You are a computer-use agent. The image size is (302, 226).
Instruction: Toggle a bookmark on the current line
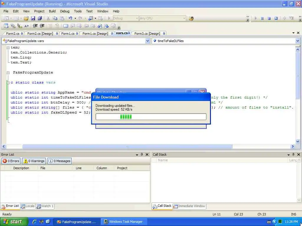click(x=66, y=26)
